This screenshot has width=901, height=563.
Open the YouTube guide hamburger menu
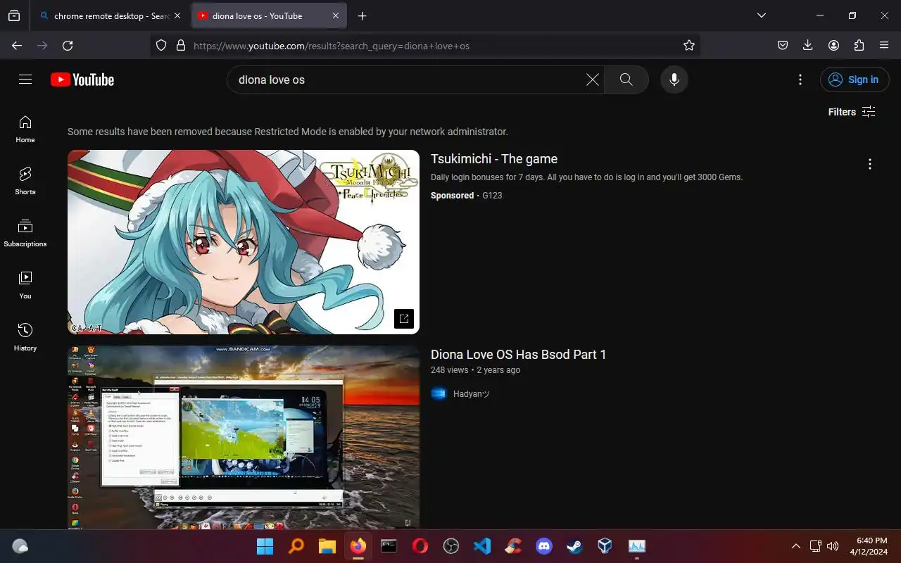point(25,80)
